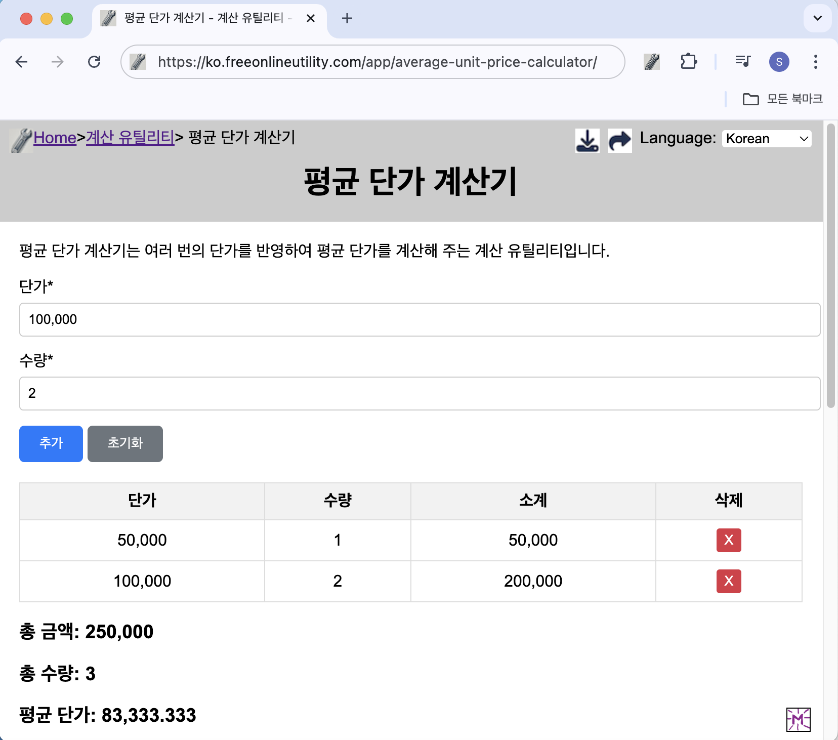Open the media control icon
Image resolution: width=838 pixels, height=740 pixels.
(743, 62)
